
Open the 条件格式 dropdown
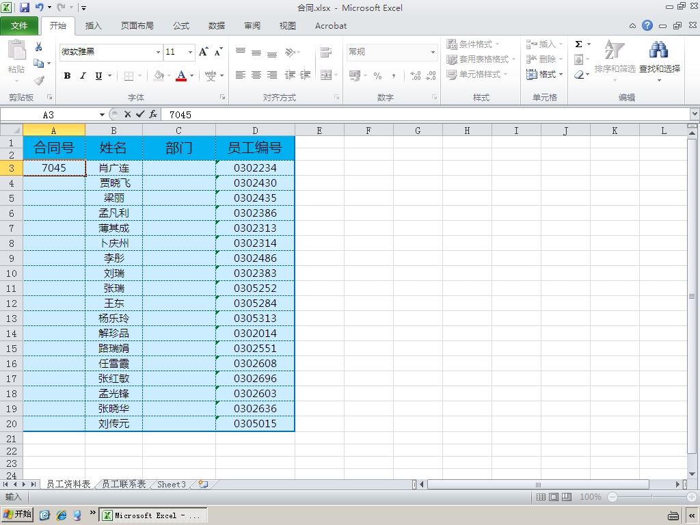click(x=473, y=44)
